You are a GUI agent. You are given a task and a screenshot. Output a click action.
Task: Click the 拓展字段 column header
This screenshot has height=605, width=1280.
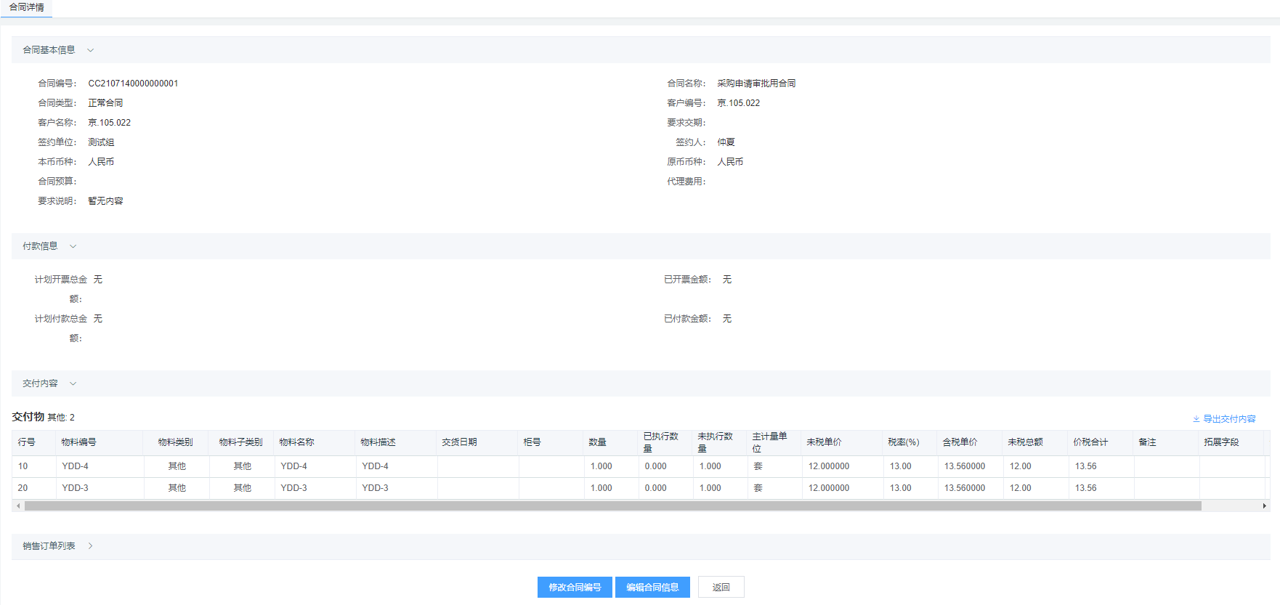pos(1221,442)
